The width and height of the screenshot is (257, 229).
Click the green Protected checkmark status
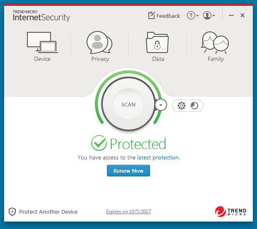(x=99, y=143)
